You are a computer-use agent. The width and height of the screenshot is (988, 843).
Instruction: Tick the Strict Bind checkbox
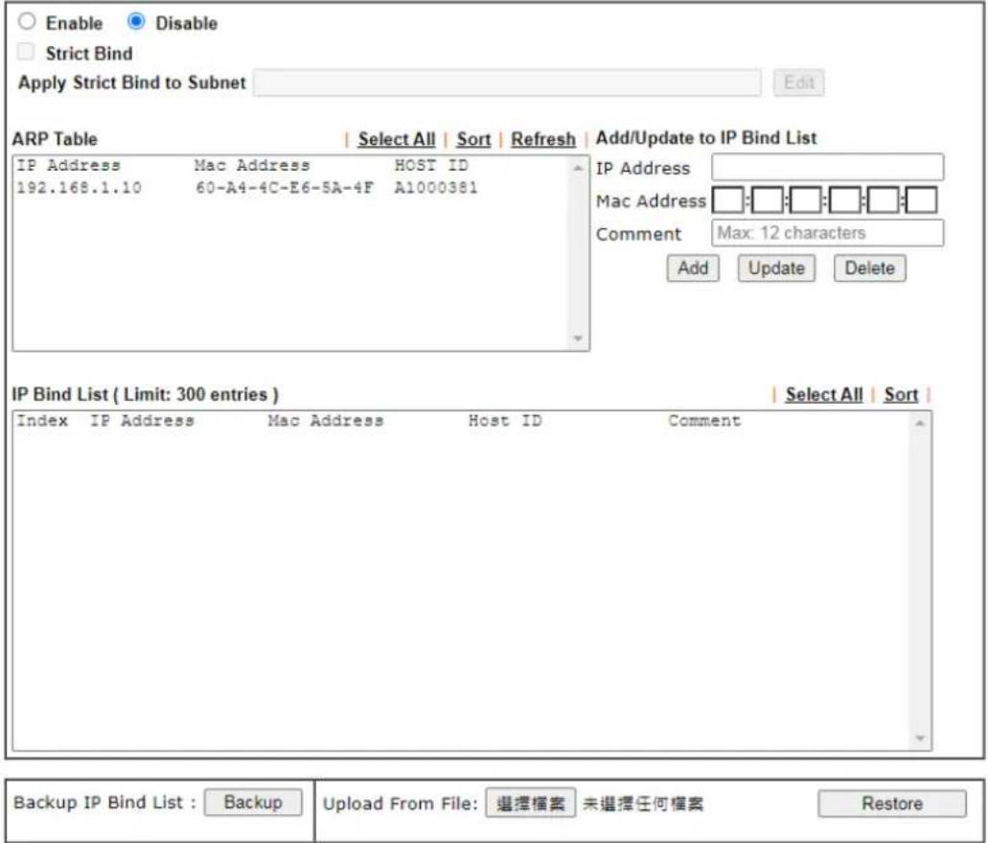click(25, 52)
